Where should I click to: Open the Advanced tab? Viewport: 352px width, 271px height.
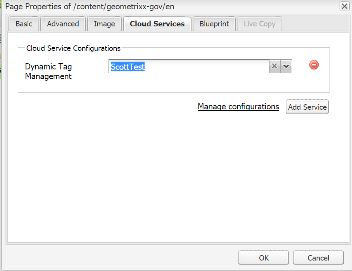[63, 24]
